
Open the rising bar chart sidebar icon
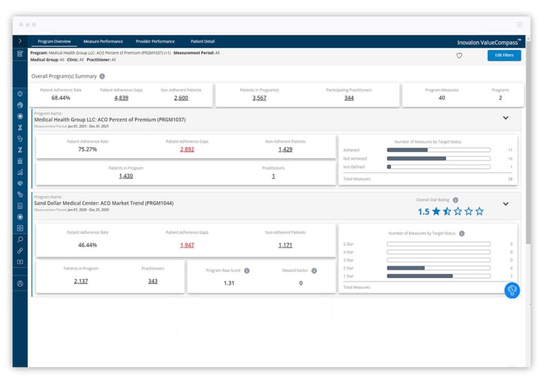20,172
